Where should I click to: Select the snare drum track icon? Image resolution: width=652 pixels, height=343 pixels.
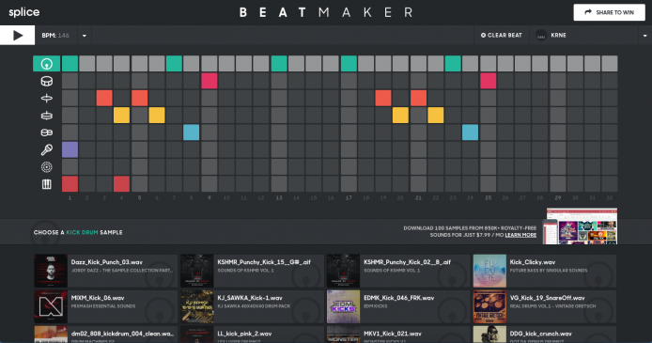point(47,81)
